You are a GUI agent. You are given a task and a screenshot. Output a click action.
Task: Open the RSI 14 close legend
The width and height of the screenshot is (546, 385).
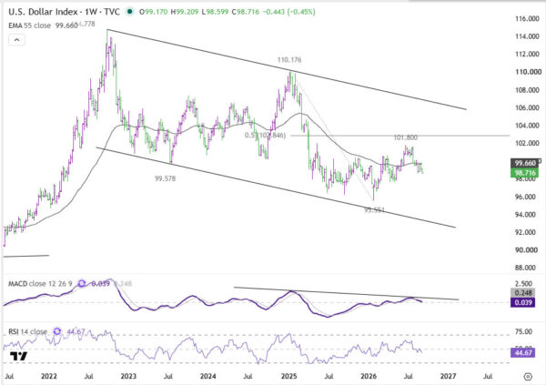27,331
